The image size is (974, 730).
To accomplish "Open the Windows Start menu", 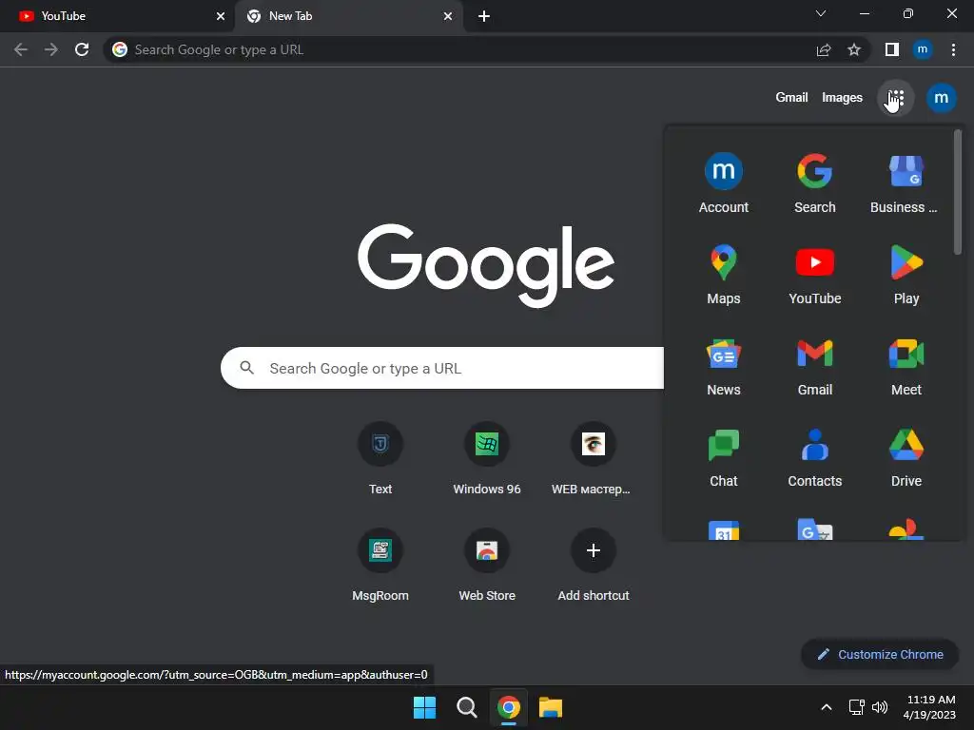I will point(425,707).
